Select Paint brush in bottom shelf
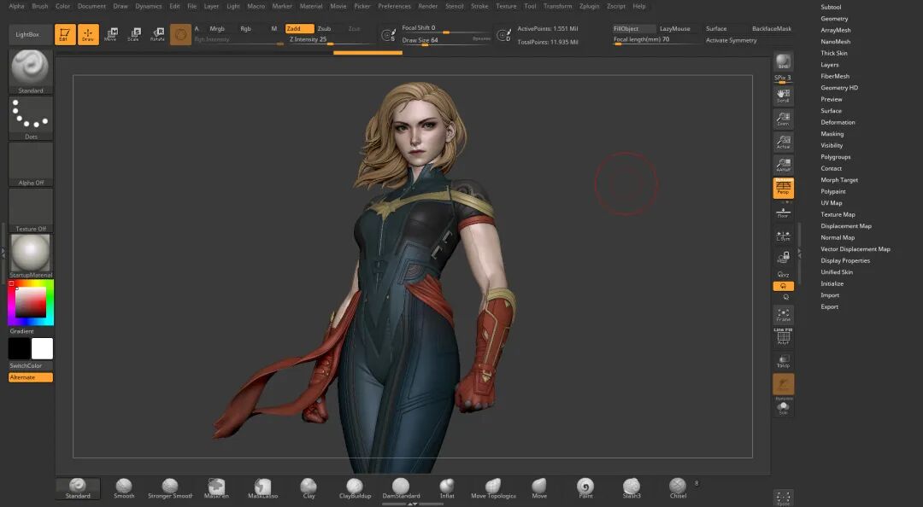Screen dimensions: 923x507 (585, 488)
